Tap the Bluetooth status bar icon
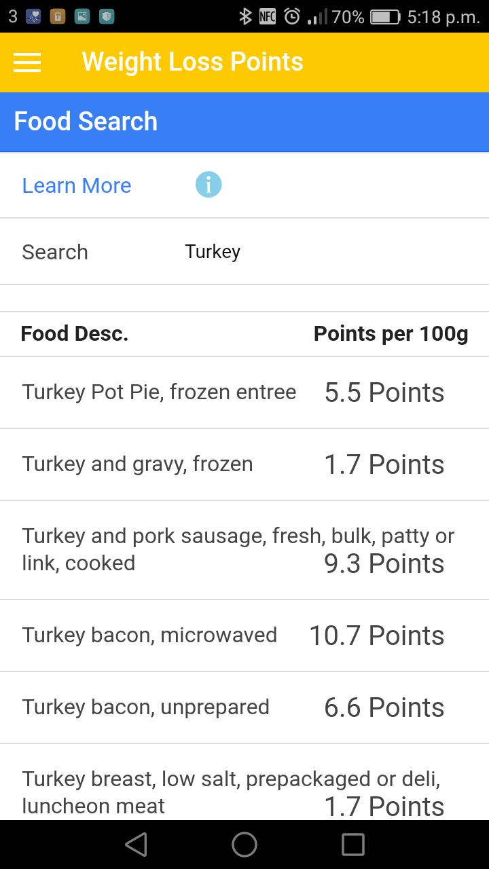This screenshot has width=489, height=869. (245, 16)
